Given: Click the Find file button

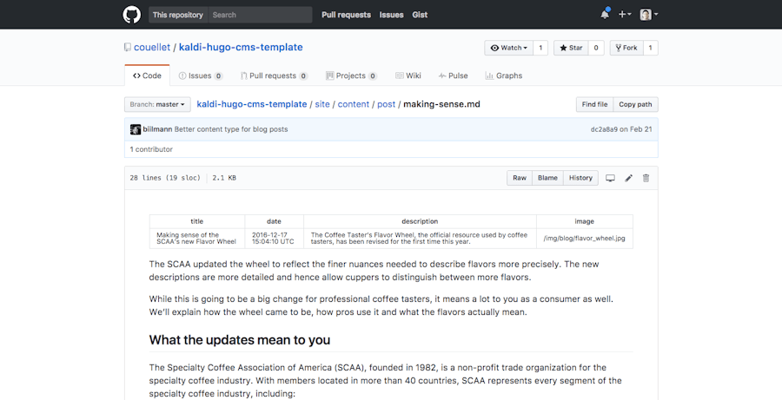Looking at the screenshot, I should [x=594, y=105].
